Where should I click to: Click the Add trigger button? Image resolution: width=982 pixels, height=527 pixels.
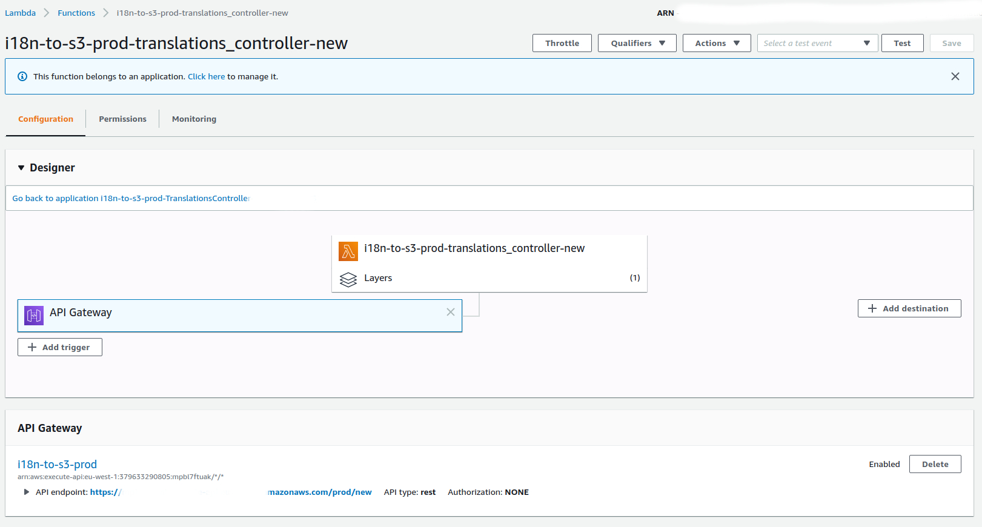60,347
